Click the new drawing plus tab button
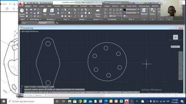186x104 pixels. point(57,23)
